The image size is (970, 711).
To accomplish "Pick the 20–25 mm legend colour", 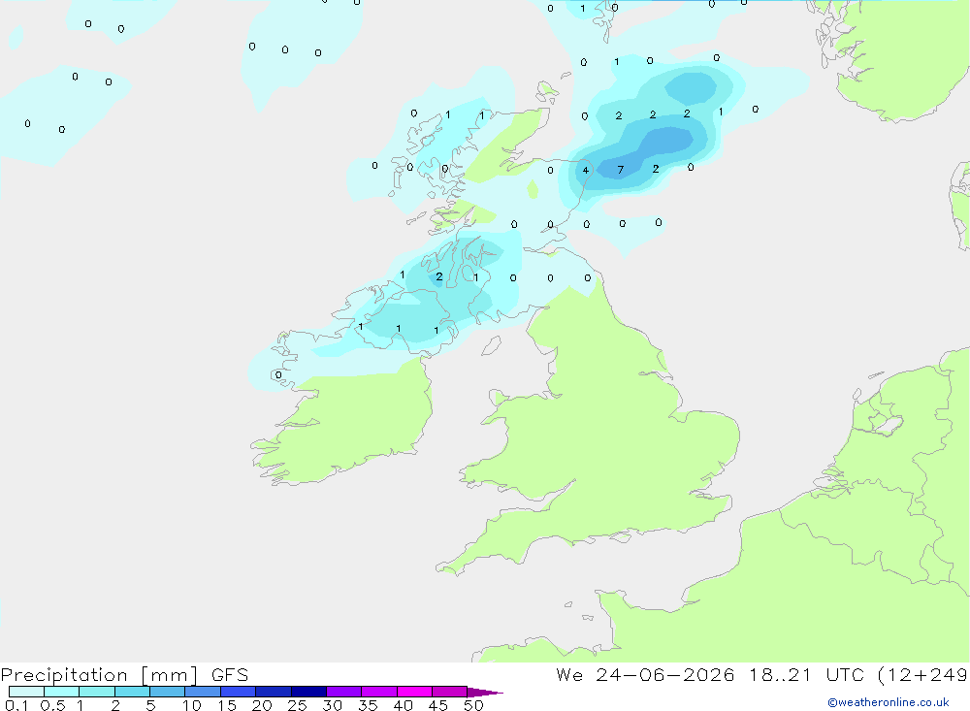I will [x=274, y=692].
